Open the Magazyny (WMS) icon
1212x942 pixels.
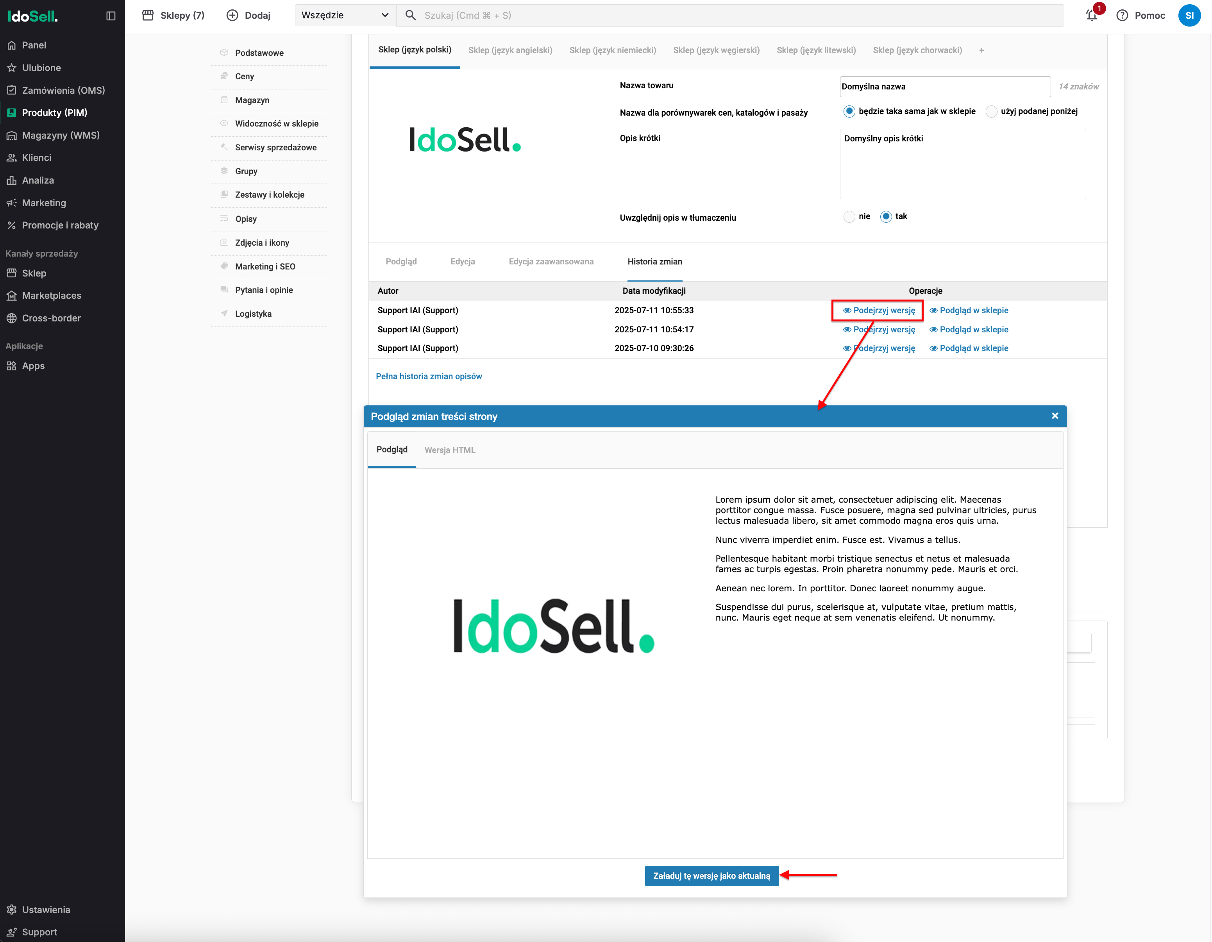click(x=12, y=136)
